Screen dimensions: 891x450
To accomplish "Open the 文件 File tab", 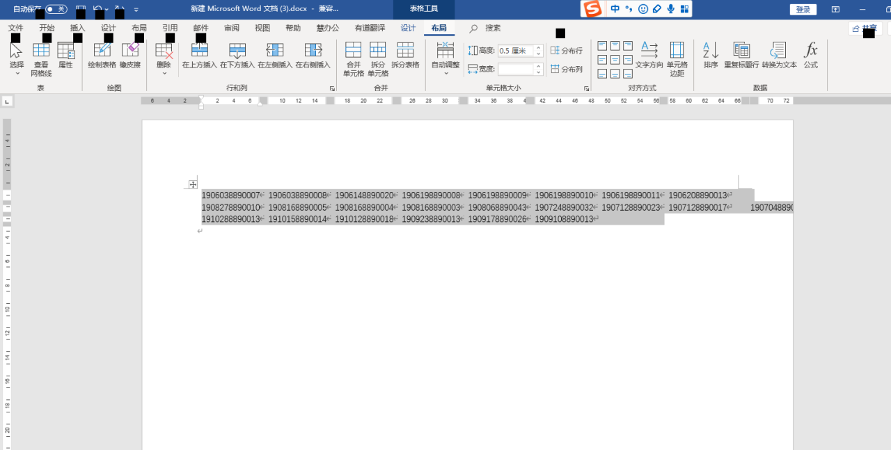I will tap(15, 28).
